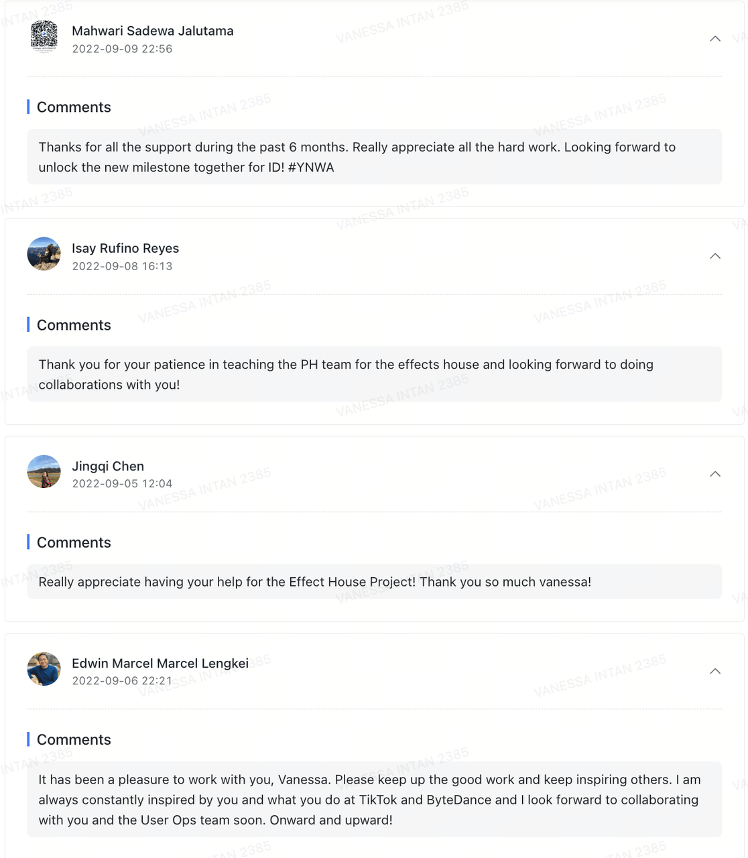
Task: Select the comment mentioning #YNWA
Action: [375, 157]
